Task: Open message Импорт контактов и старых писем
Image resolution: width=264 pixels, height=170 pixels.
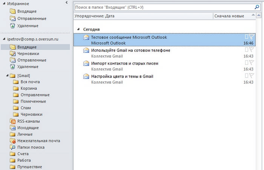Action: pos(164,66)
